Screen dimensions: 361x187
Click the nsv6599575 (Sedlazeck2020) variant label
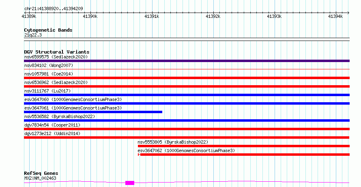(x=56, y=57)
